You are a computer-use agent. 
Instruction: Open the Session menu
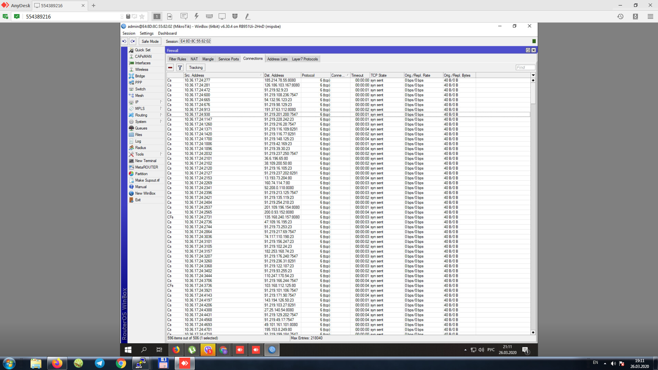coord(129,33)
